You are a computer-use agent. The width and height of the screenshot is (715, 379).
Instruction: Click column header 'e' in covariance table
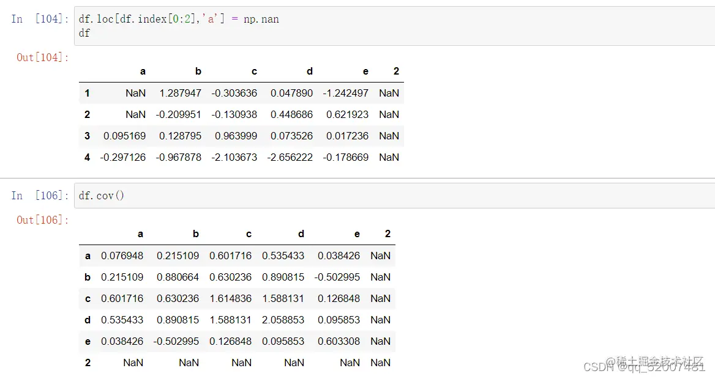click(357, 234)
